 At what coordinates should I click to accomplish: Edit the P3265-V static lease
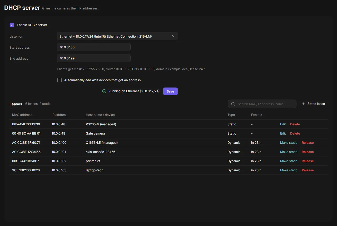coord(283,124)
